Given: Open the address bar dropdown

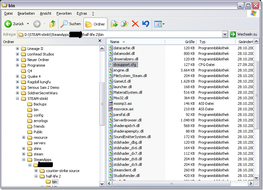Looking at the screenshot, I should pos(225,34).
